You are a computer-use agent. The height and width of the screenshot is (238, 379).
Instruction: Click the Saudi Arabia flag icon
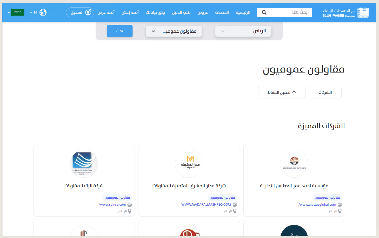pos(18,12)
